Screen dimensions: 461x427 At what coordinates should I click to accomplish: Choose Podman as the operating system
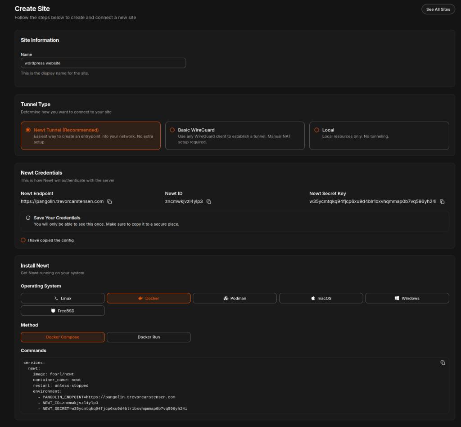click(x=235, y=298)
